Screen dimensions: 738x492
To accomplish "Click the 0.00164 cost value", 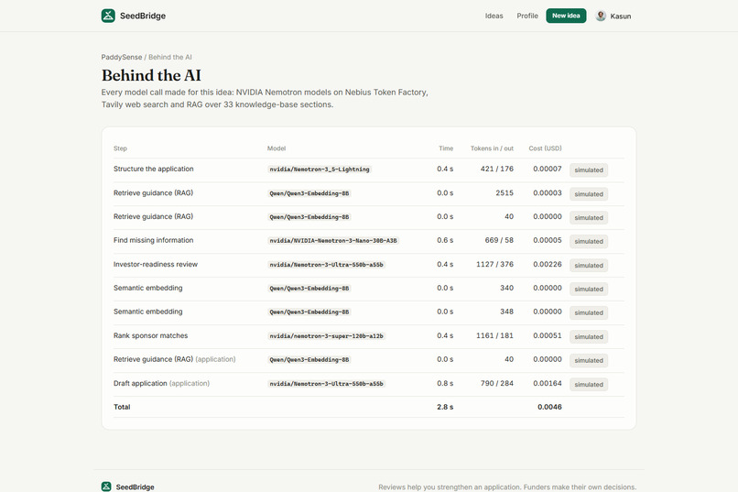I will tap(548, 383).
